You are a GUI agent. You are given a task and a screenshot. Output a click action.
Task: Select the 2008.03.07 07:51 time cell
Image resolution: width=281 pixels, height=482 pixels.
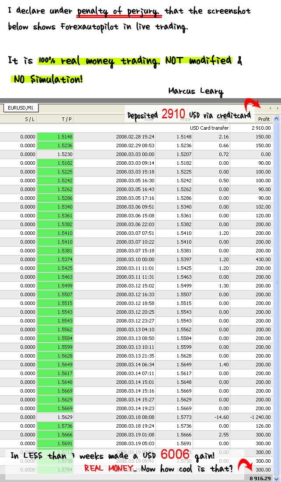[135, 233]
